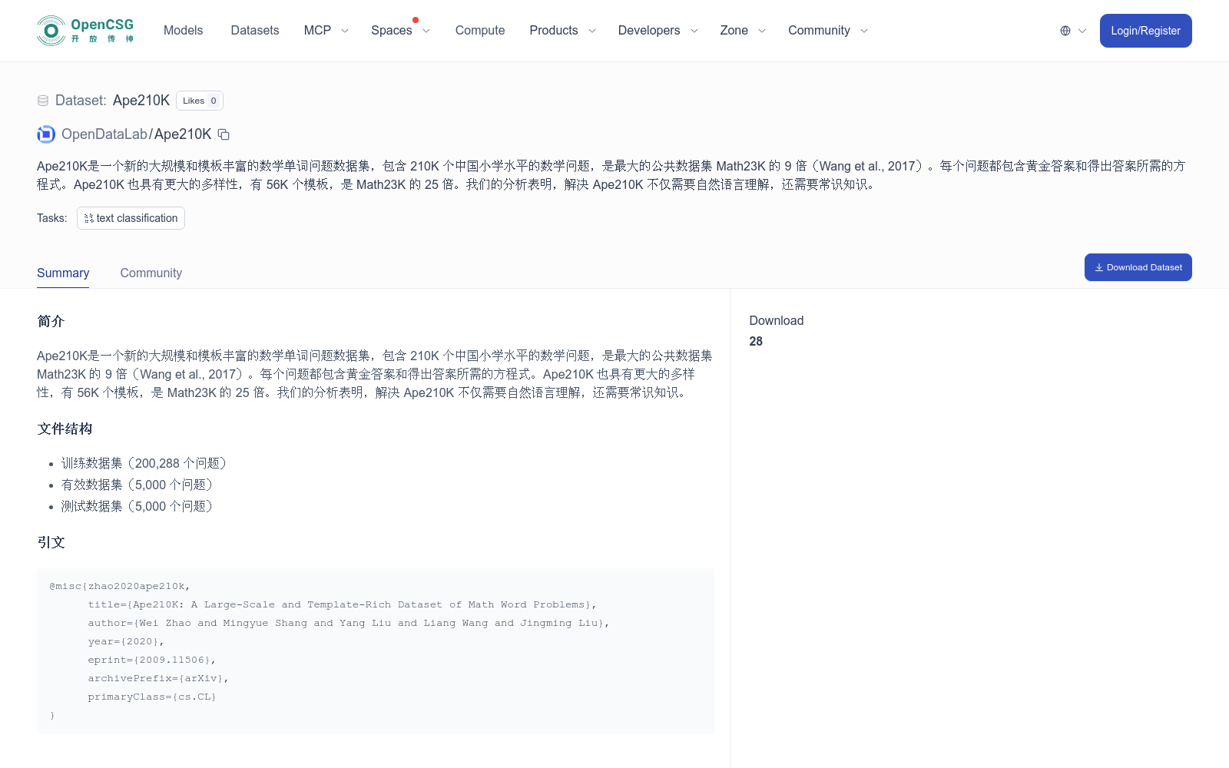Click the text classification task icon
The image size is (1229, 768).
pyautogui.click(x=89, y=218)
